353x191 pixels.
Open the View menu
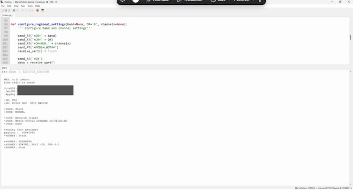tap(16, 6)
